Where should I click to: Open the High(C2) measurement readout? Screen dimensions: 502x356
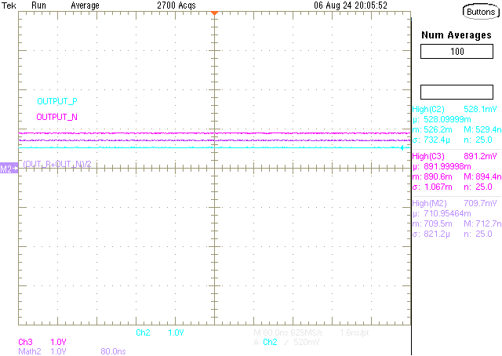455,109
